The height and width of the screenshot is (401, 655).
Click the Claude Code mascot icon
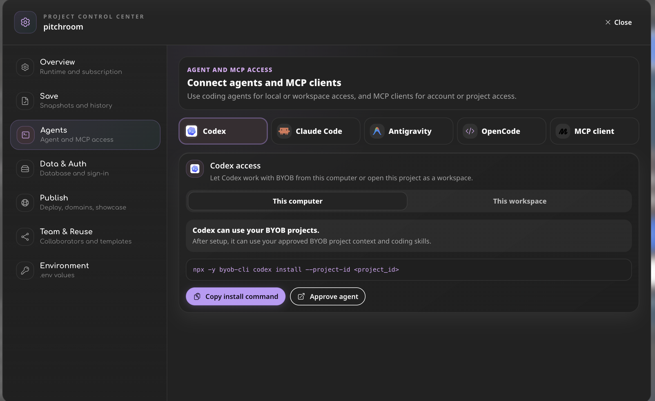tap(284, 131)
